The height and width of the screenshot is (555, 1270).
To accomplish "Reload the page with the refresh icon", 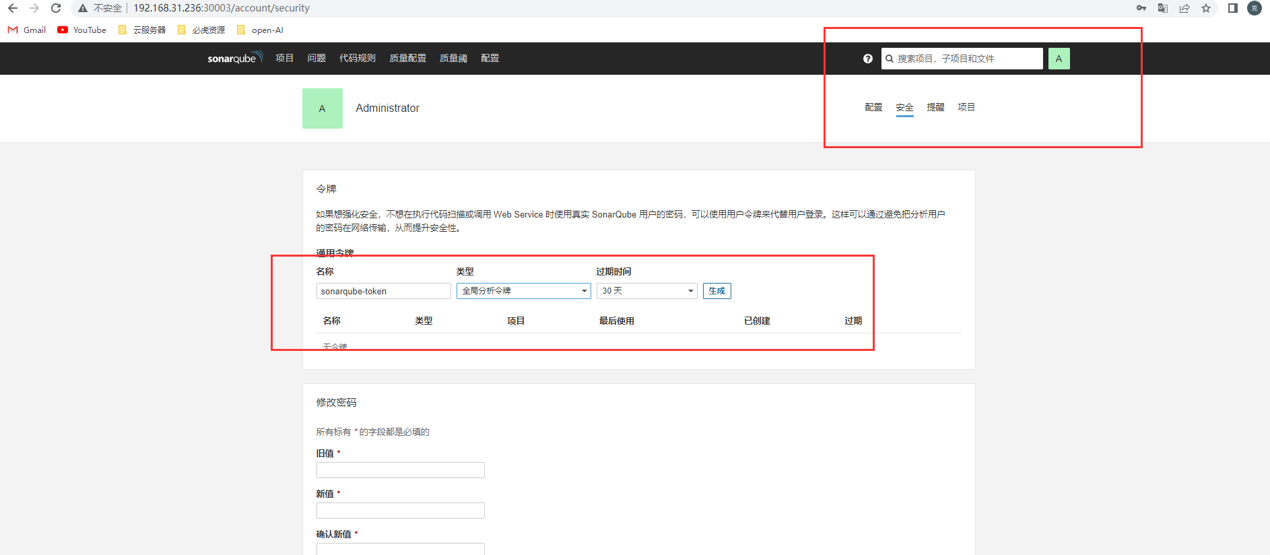I will tap(56, 8).
